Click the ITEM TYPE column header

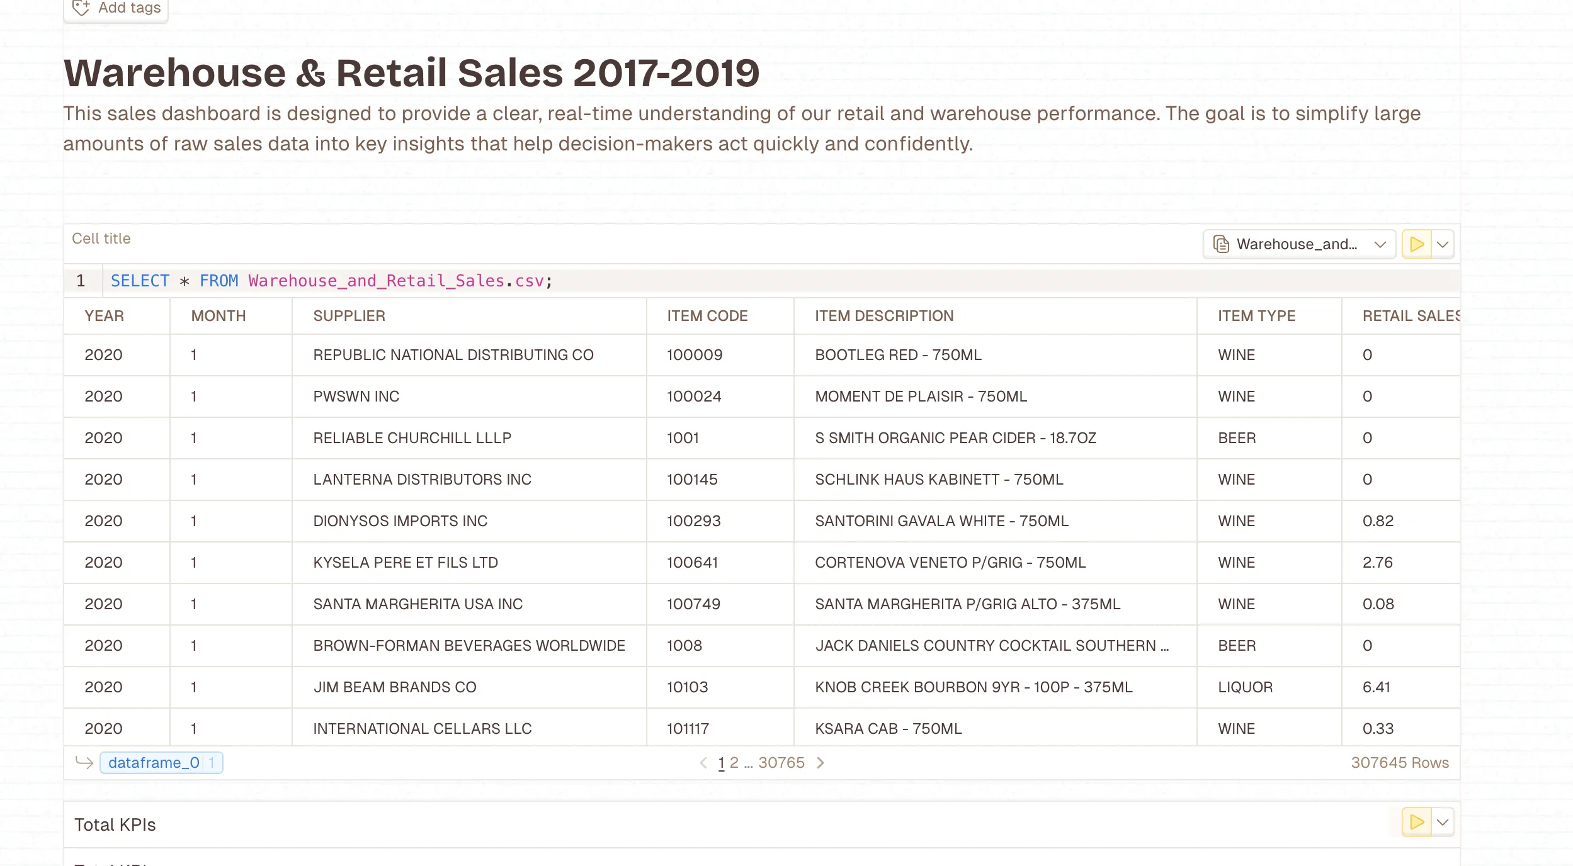tap(1255, 315)
